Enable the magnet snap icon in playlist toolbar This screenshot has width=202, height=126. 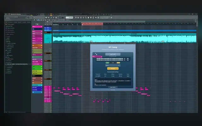point(34,20)
